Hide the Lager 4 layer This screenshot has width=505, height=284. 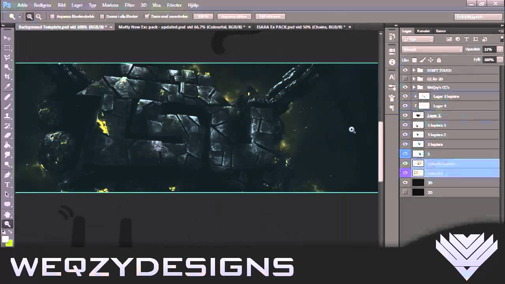pyautogui.click(x=405, y=106)
